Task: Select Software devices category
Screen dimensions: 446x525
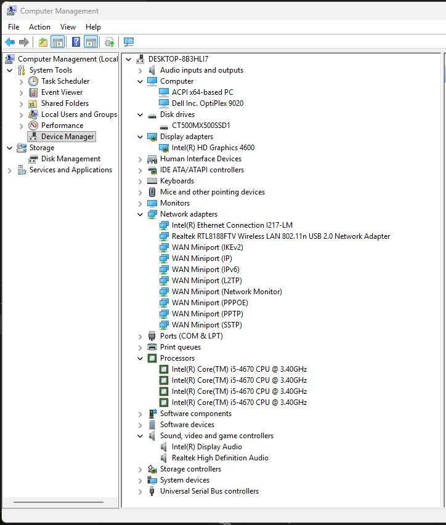Action: coord(187,425)
